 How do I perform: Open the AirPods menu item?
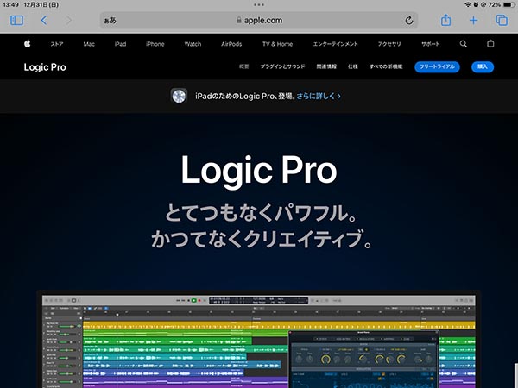(x=231, y=44)
